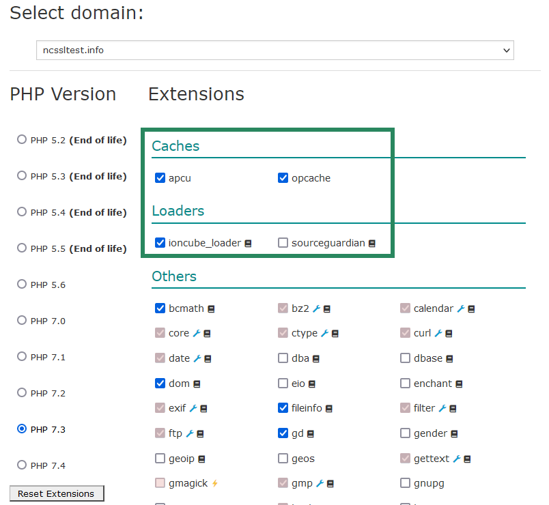Select PHP 7.2 radio button
This screenshot has width=549, height=505.
pyautogui.click(x=22, y=392)
